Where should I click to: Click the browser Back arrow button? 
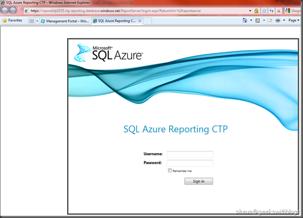coord(4,11)
